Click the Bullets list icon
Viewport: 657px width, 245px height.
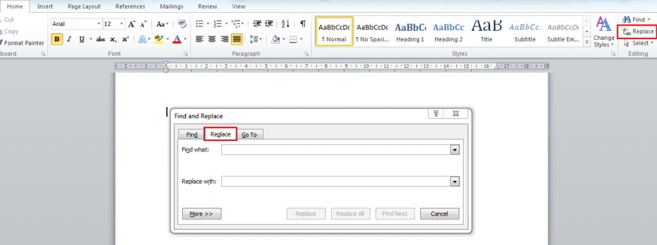(200, 24)
